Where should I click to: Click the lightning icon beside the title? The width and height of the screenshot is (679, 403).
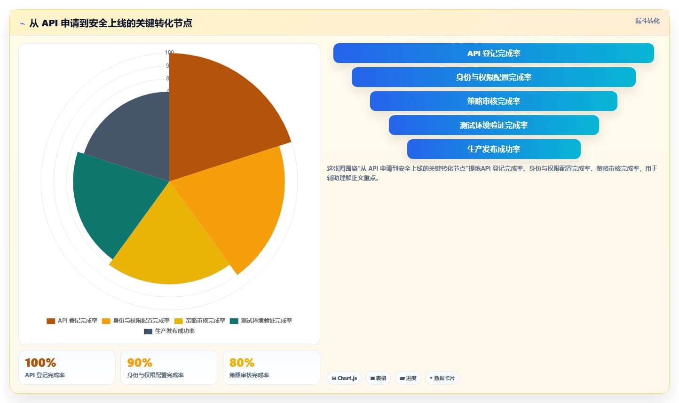[22, 24]
